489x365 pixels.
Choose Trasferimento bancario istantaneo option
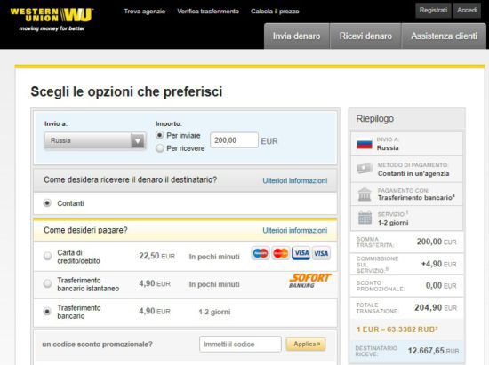47,283
